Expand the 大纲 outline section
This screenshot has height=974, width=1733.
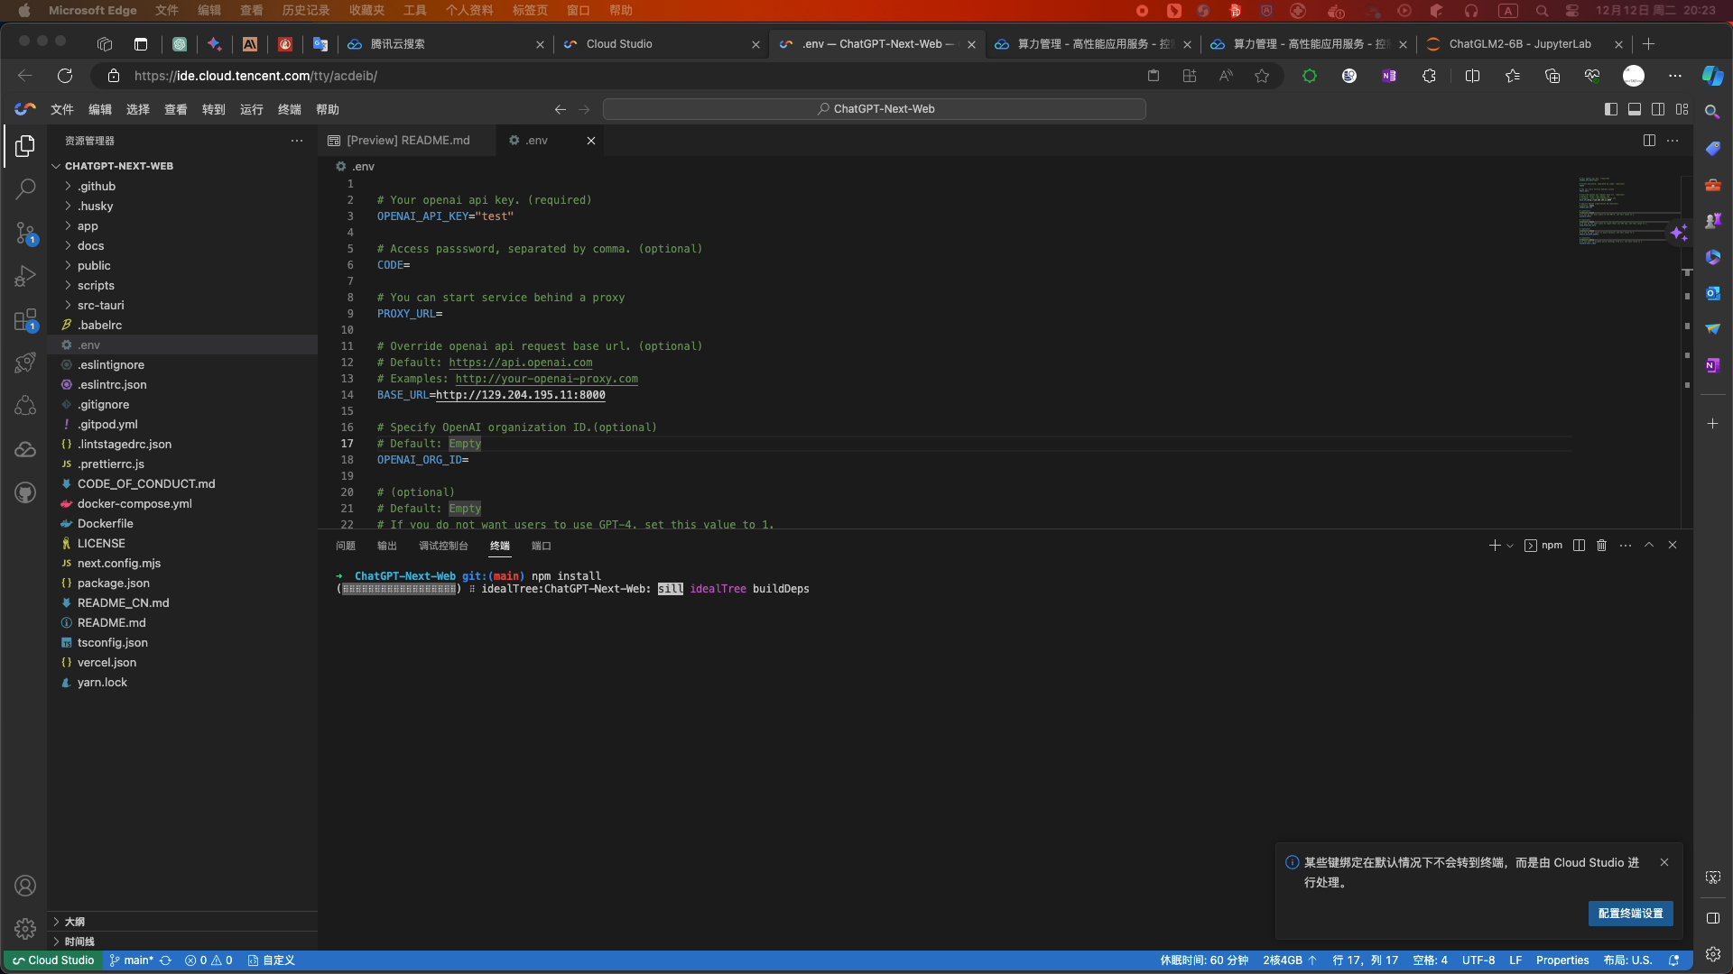click(x=75, y=922)
